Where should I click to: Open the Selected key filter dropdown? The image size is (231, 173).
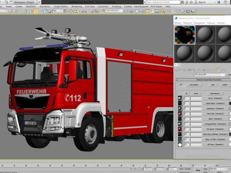tap(218, 169)
